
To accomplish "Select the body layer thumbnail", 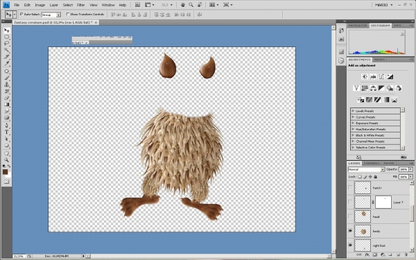I will click(x=363, y=231).
